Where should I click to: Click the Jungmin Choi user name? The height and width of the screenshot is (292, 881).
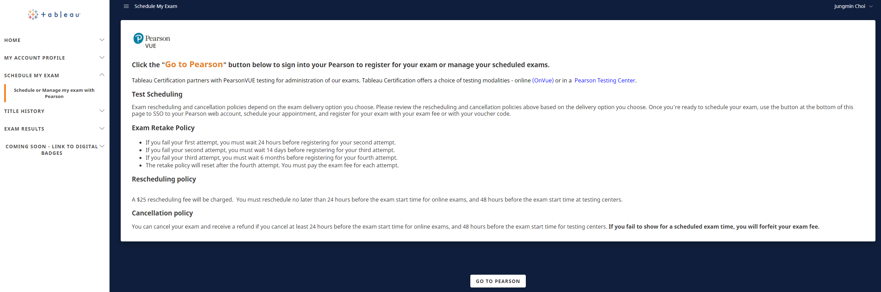pyautogui.click(x=849, y=6)
